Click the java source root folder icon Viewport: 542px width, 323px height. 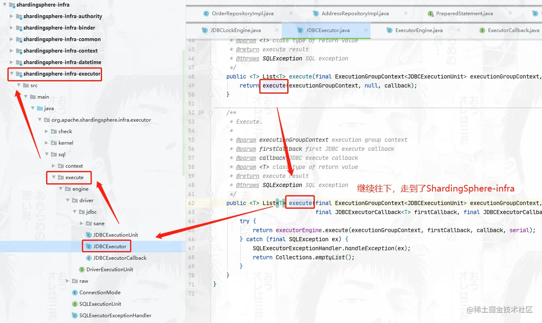40,108
